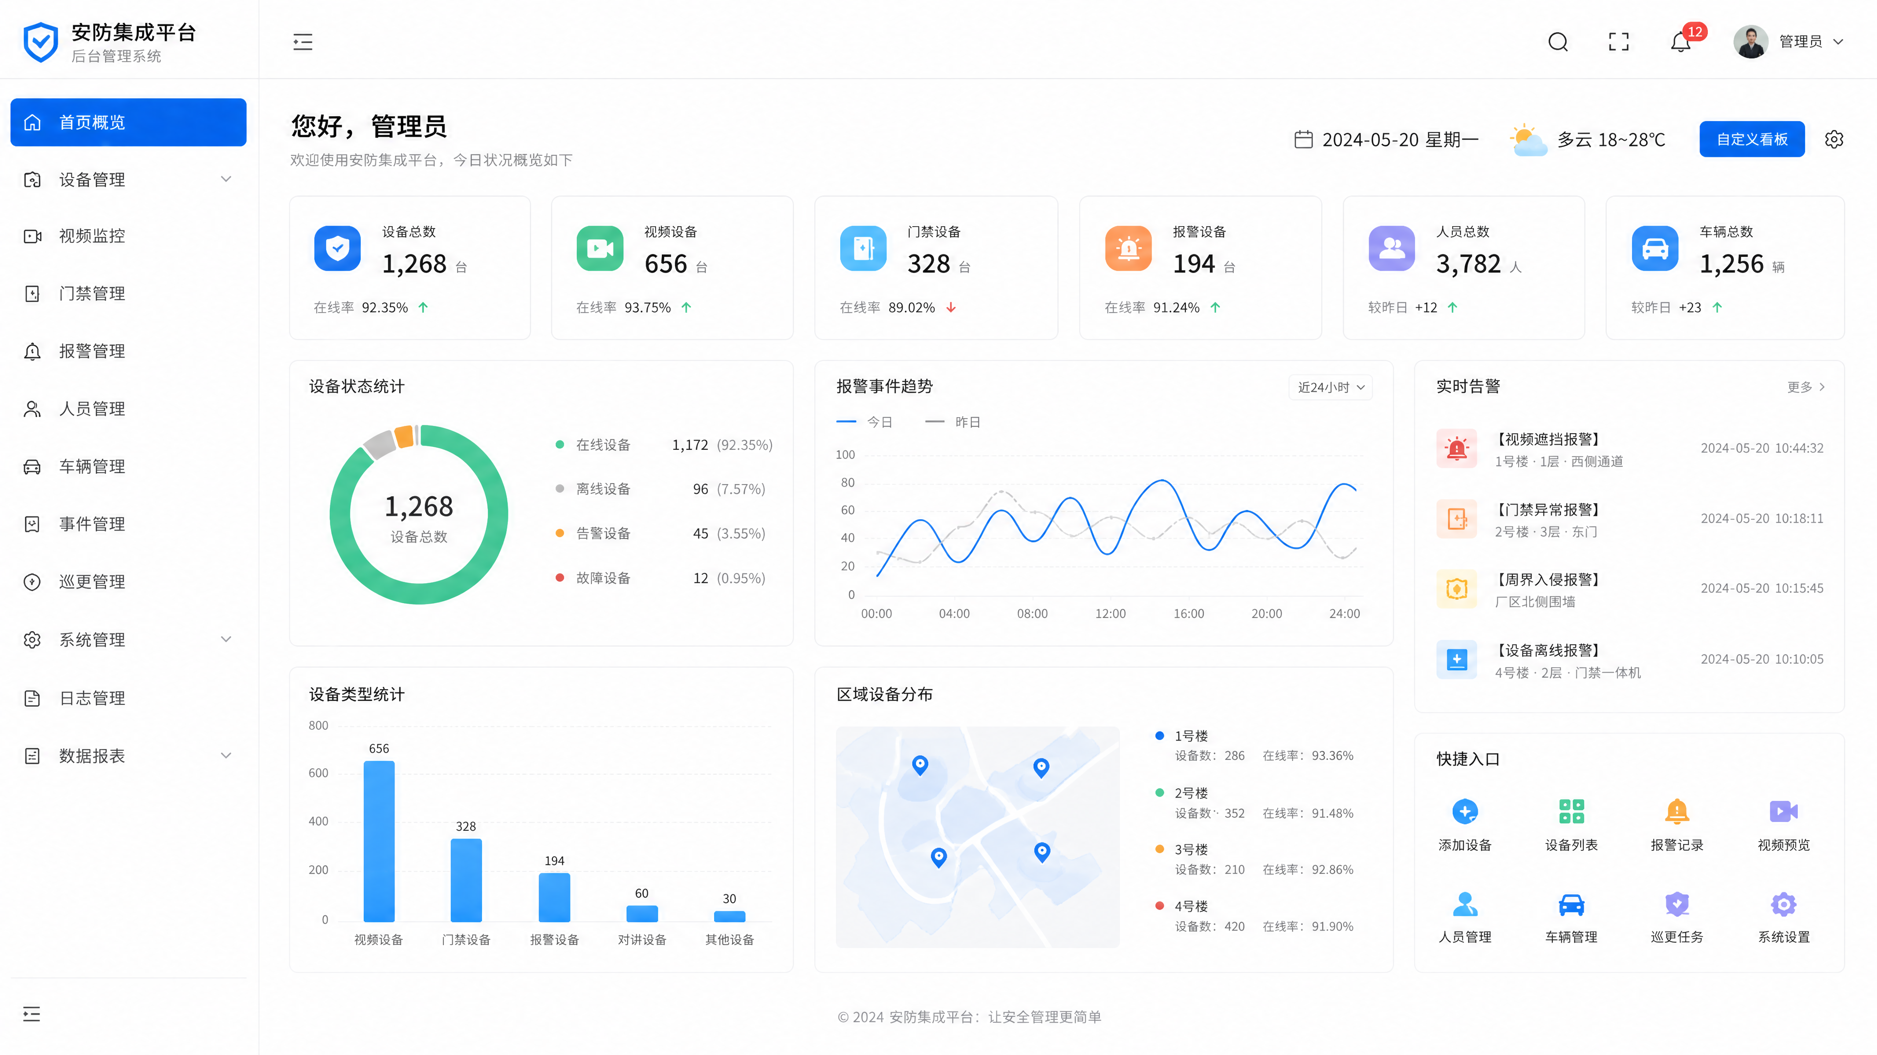Open 门禁管理 menu item
The width and height of the screenshot is (1877, 1055).
point(128,294)
